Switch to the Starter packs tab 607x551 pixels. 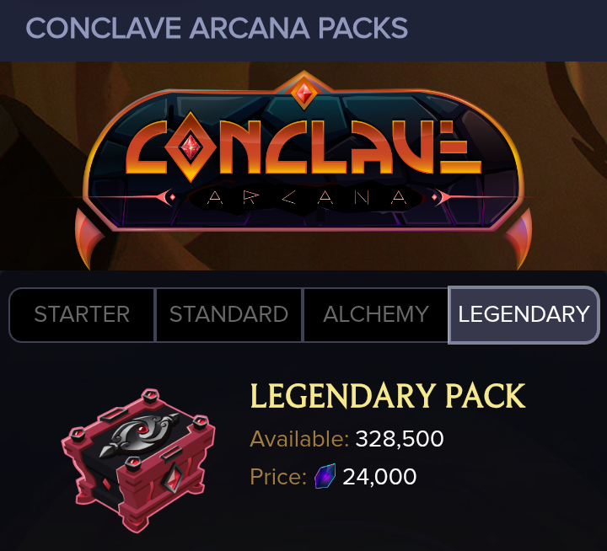82,314
